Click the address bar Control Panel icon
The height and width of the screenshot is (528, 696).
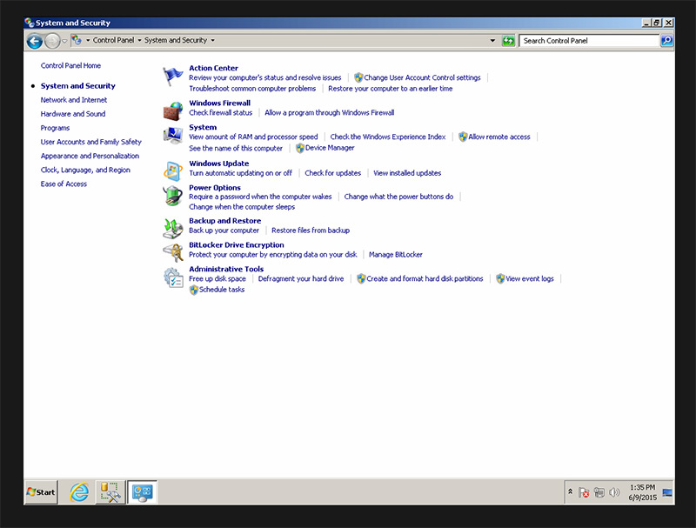[x=77, y=40]
